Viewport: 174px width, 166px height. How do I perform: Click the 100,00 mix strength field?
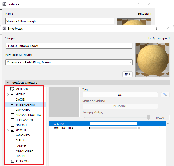(x=162, y=118)
